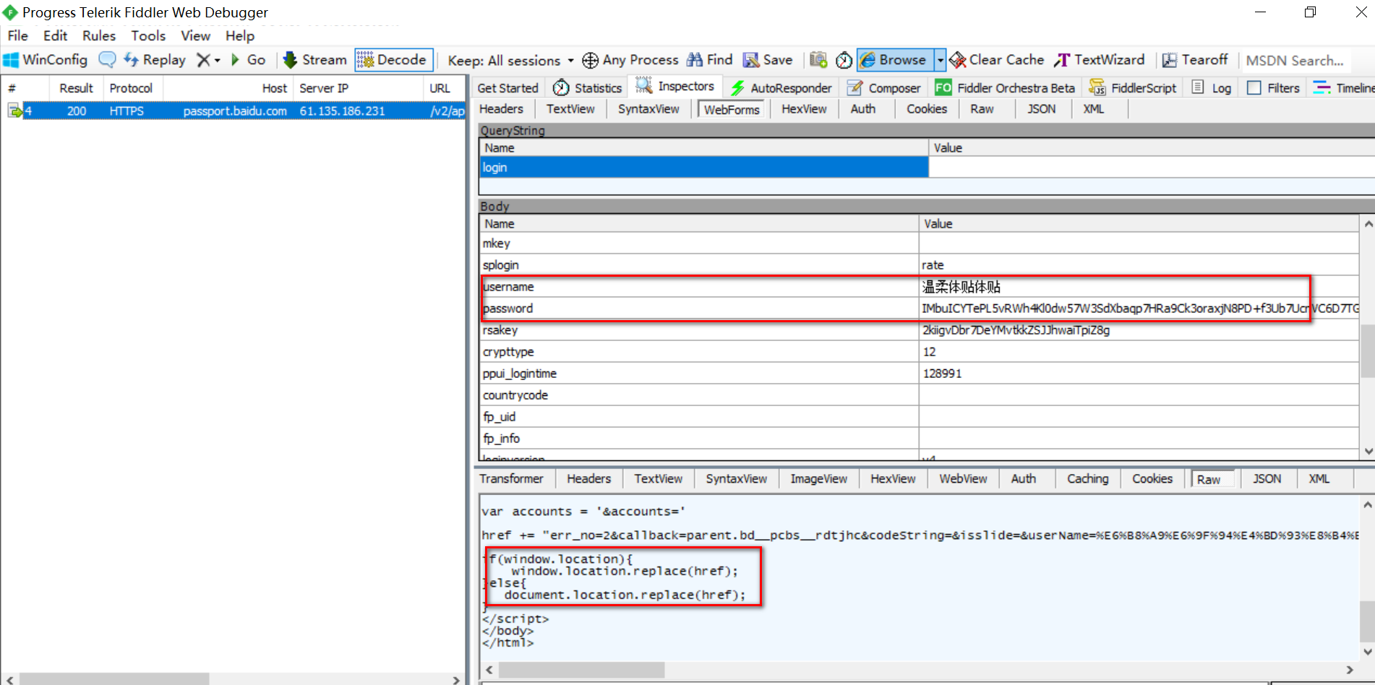The width and height of the screenshot is (1375, 685).
Task: Select the request Cookies tab
Action: point(927,109)
